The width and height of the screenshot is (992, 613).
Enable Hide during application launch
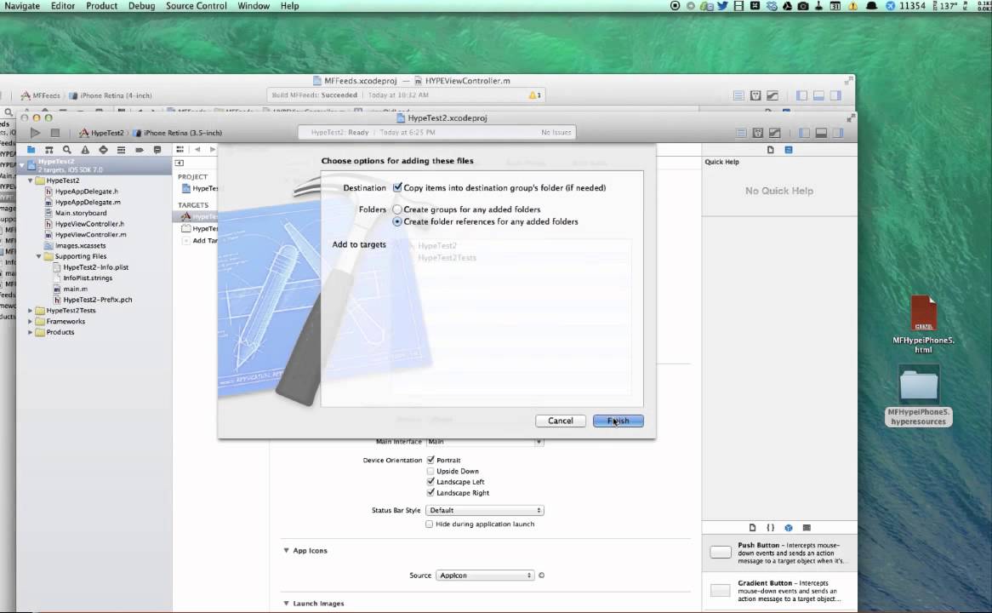(x=430, y=524)
